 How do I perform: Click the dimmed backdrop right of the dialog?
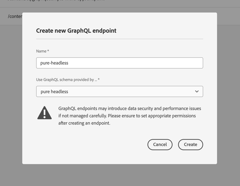228,92
